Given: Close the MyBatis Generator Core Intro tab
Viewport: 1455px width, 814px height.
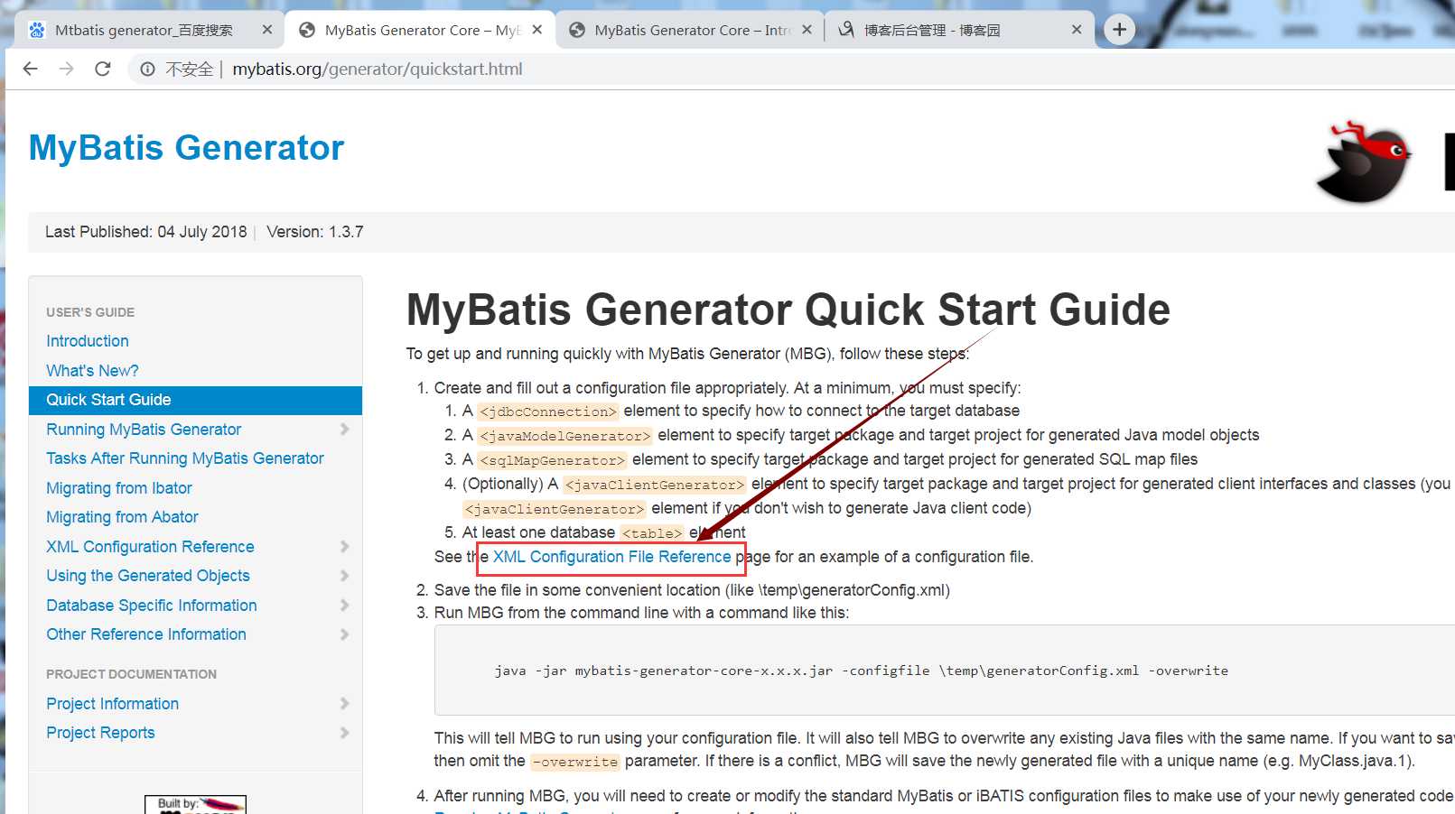Looking at the screenshot, I should 807,30.
